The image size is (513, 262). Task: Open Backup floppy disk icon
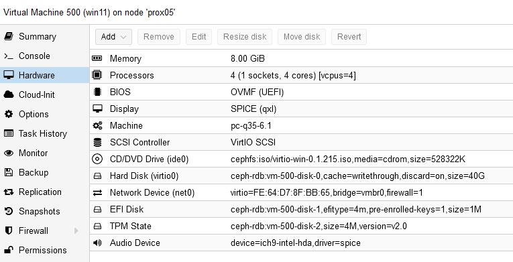(9, 172)
